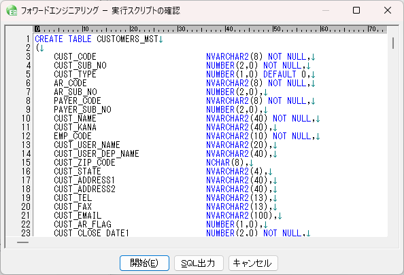
Task: Click the vertical scrollbar thumb
Action: point(393,43)
